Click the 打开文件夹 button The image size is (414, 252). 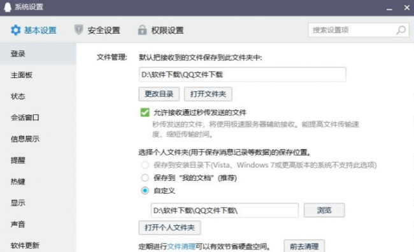[x=208, y=94]
